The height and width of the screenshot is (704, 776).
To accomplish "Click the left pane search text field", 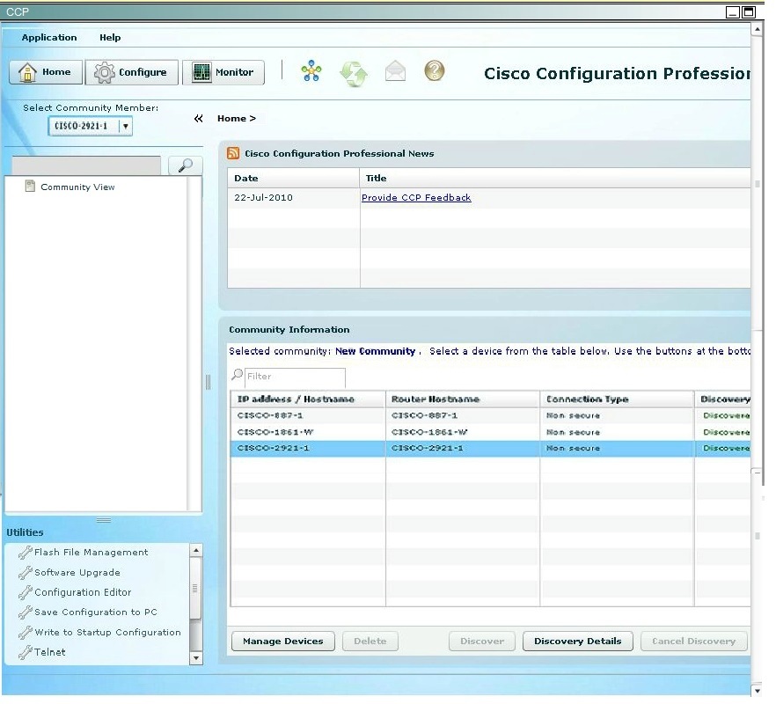I will [x=86, y=165].
